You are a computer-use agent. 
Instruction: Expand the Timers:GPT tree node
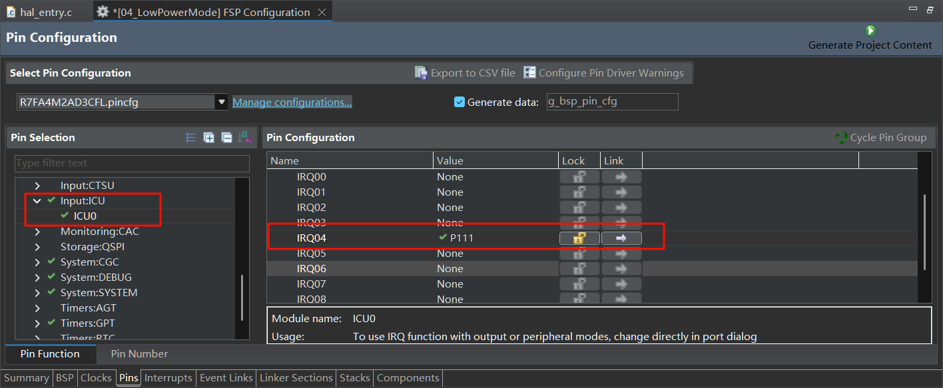click(x=37, y=323)
